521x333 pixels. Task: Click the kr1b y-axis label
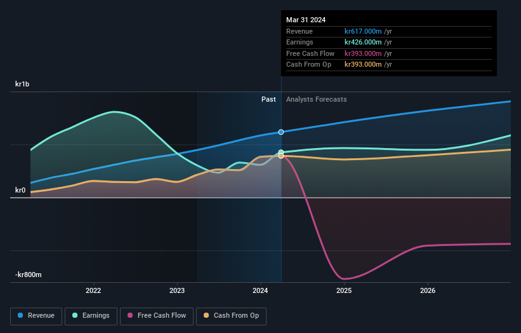22,84
